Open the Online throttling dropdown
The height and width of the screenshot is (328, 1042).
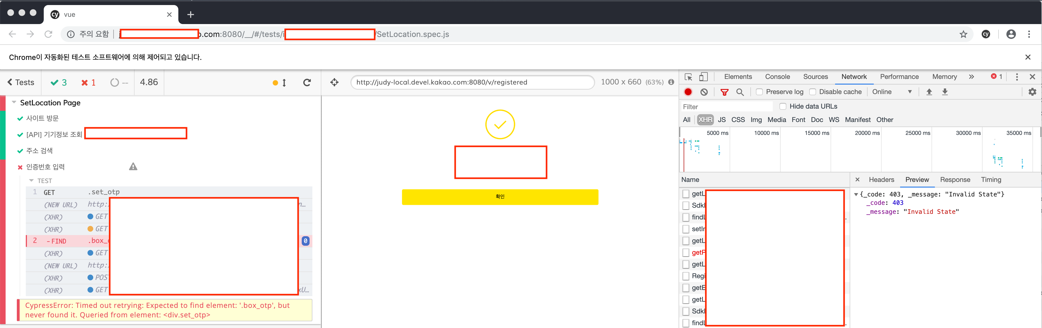pyautogui.click(x=892, y=92)
